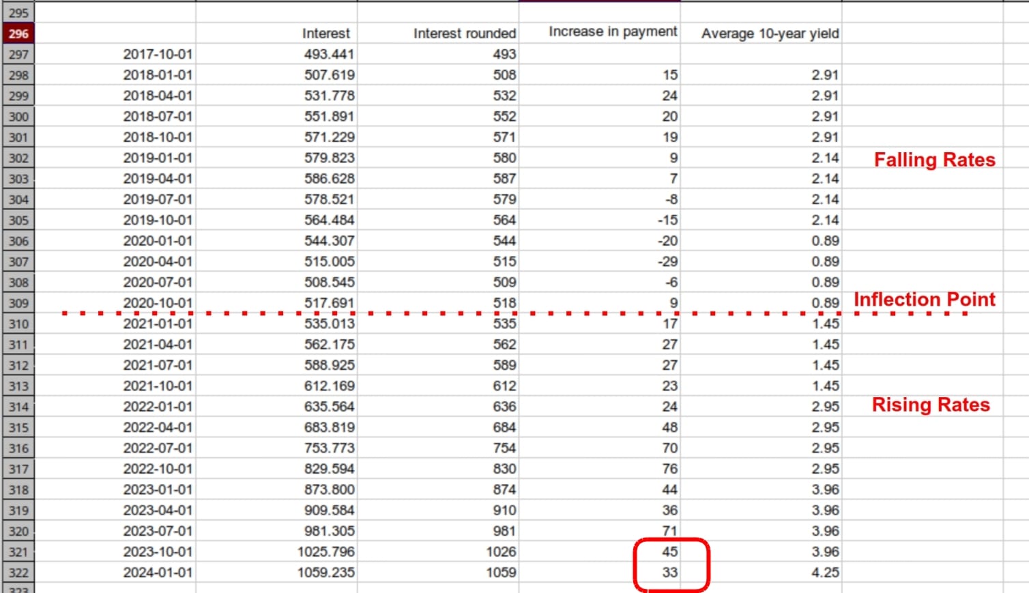Select date cell 2020-07-01
1029x593 pixels.
[115, 283]
